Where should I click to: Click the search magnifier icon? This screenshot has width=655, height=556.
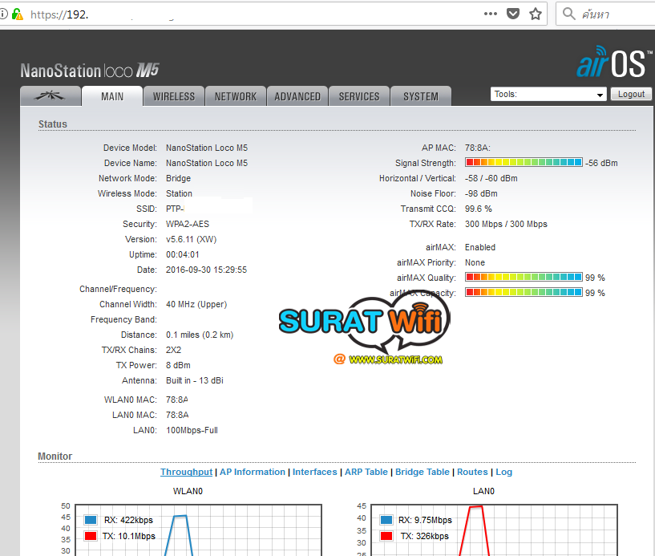pyautogui.click(x=568, y=14)
